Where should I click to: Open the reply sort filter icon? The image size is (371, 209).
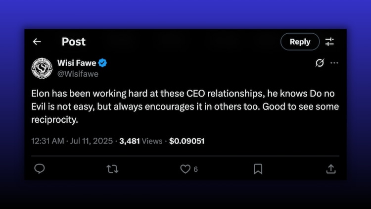329,42
